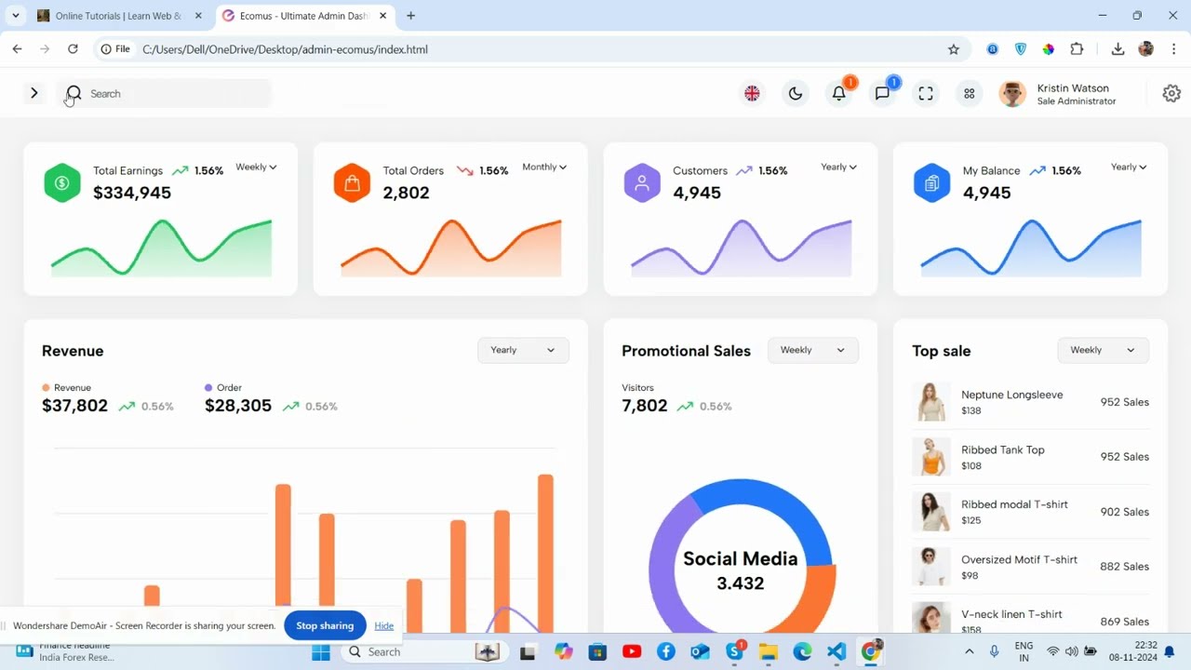Select Ribbed modal T-shirt product name
Viewport: 1191px width, 670px height.
click(x=1014, y=504)
